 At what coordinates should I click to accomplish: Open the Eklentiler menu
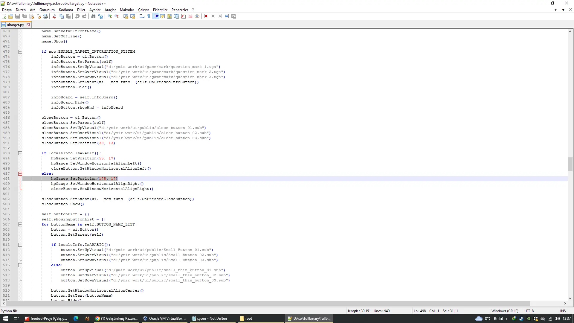tap(160, 10)
